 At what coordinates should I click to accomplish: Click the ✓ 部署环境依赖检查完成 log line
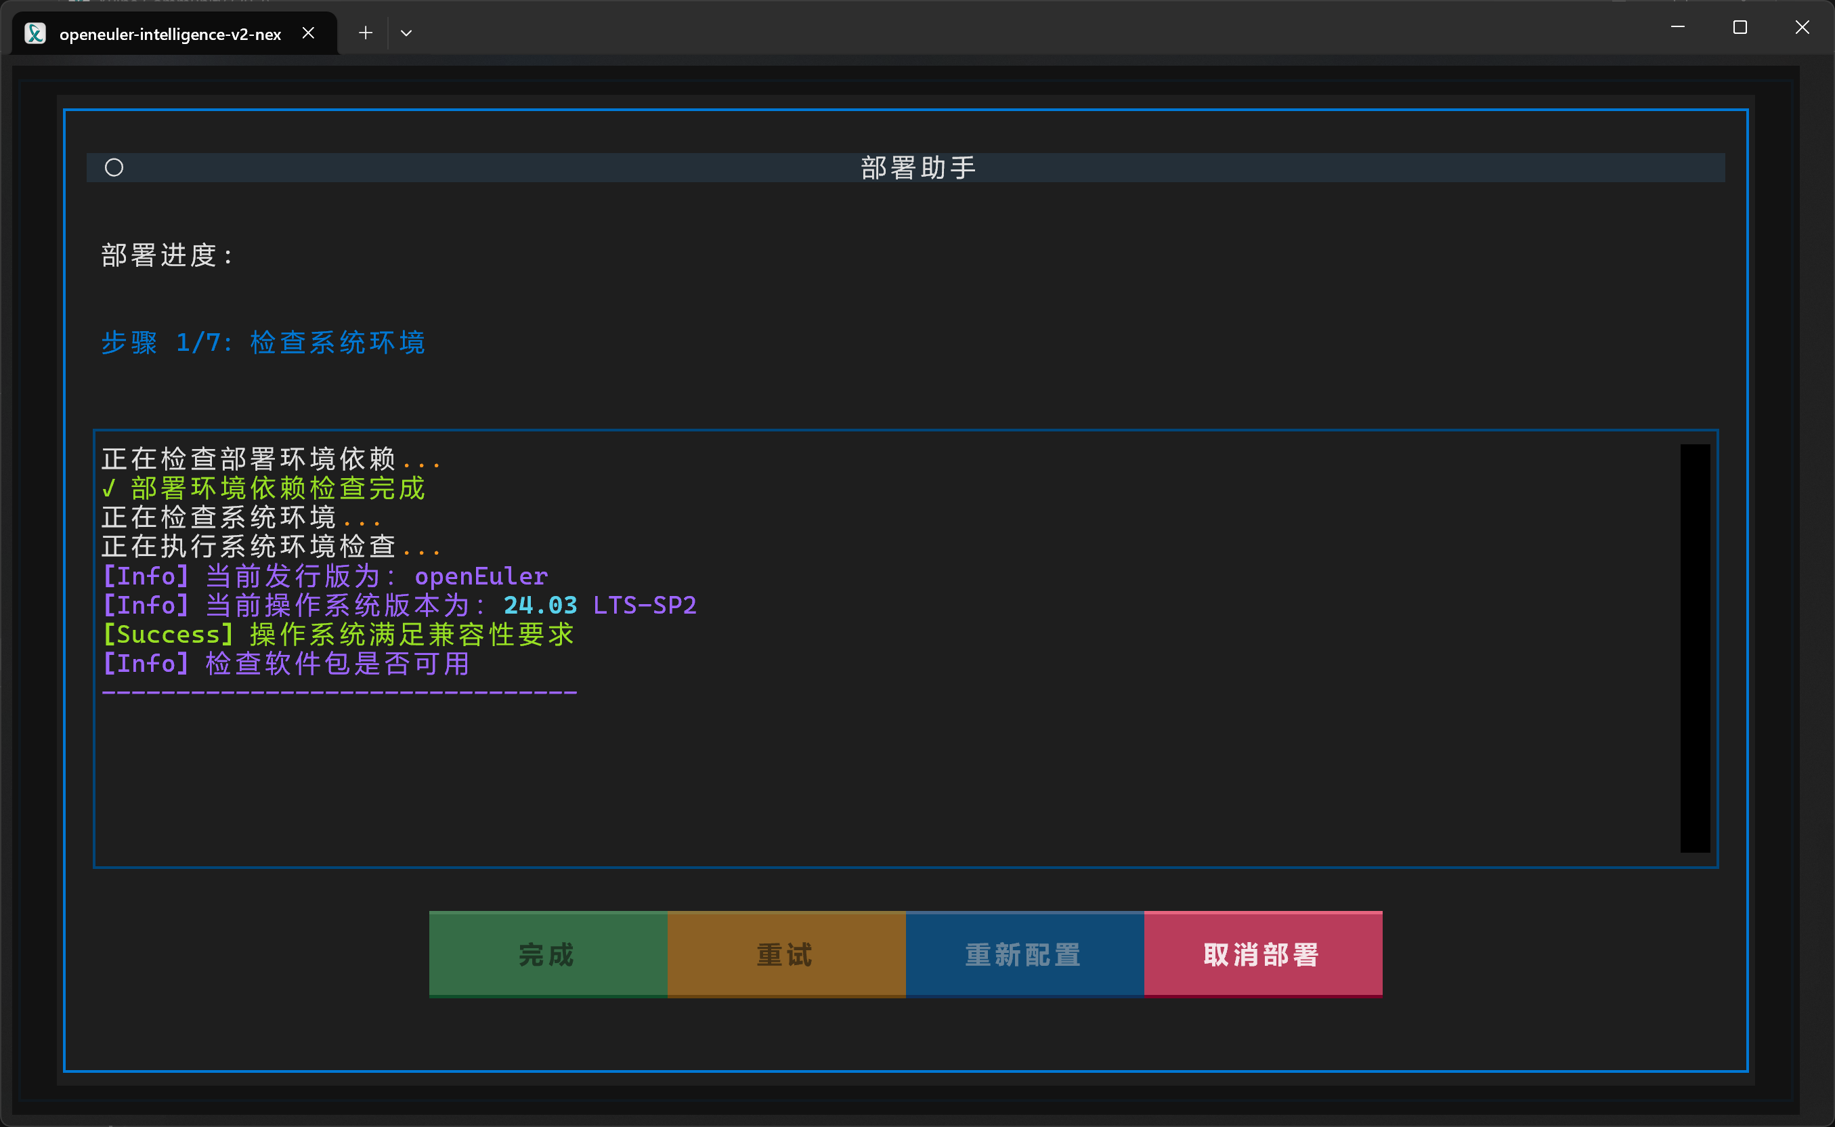263,488
